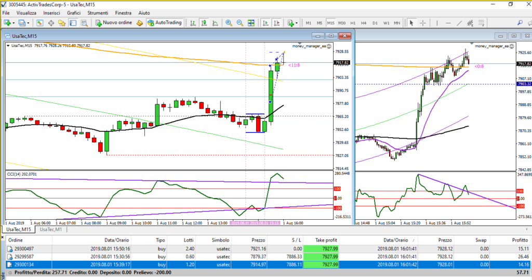
Task: Expand the UsaTec,M15 chart title triangle
Action: 8,46
